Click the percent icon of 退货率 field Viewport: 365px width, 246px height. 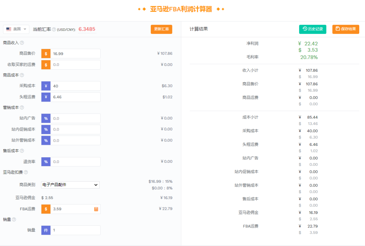(46, 162)
